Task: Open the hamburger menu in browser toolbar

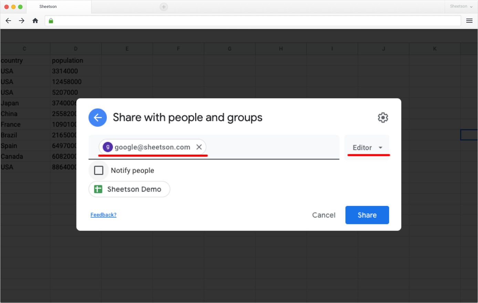Action: click(469, 21)
